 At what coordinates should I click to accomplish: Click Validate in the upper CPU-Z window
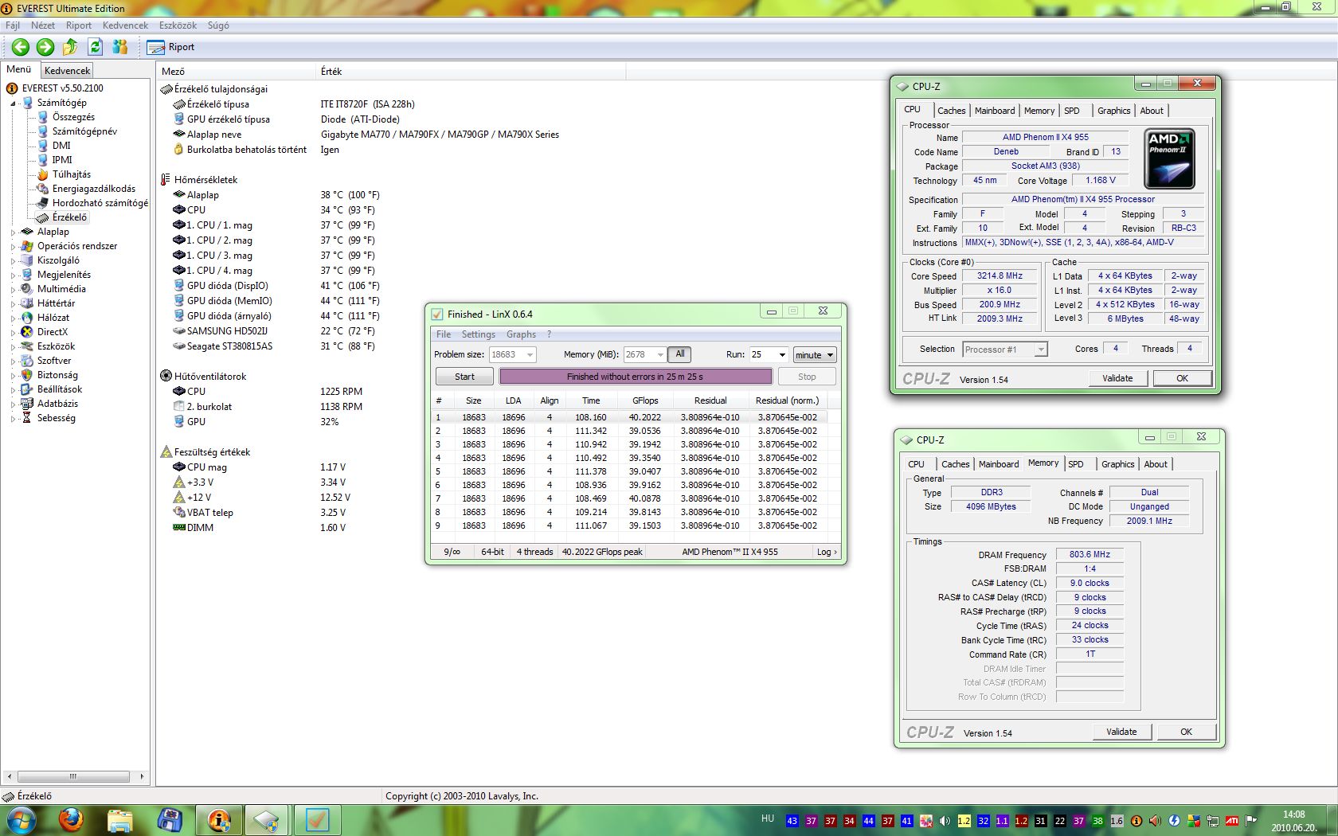[x=1117, y=378]
